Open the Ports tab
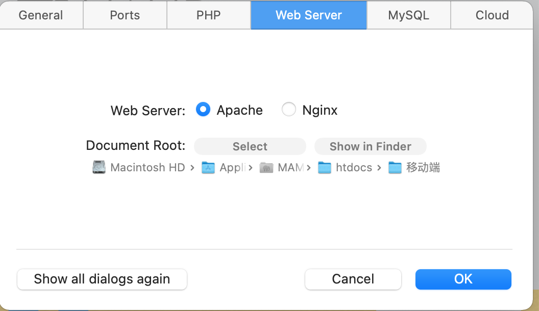The image size is (539, 311). pos(125,15)
